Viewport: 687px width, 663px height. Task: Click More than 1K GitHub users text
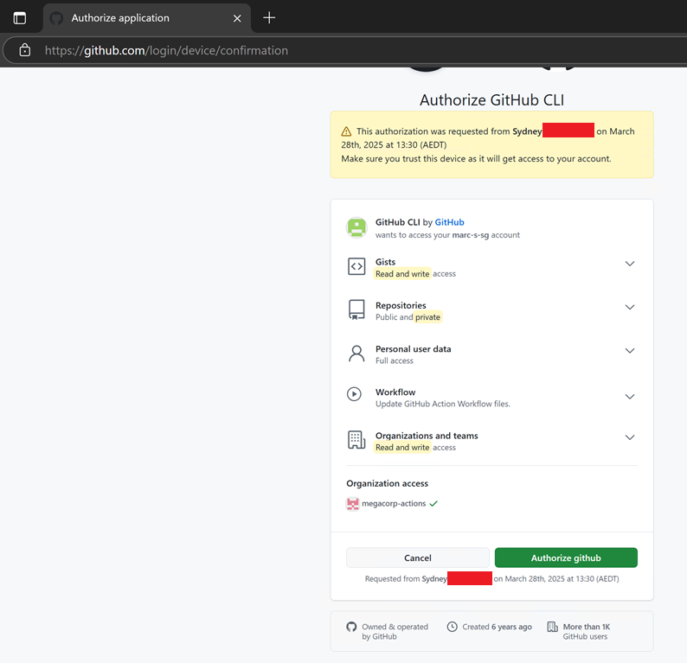(x=587, y=632)
